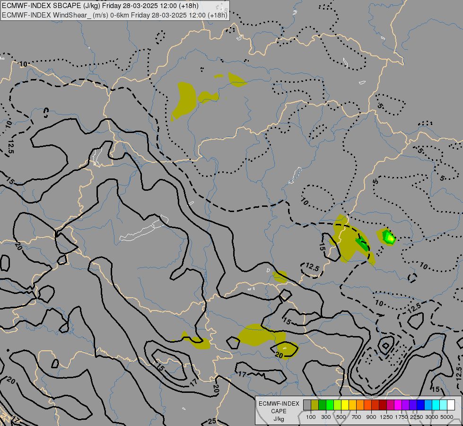Click the legend value 3000
The width and height of the screenshot is (463, 426).
point(432,417)
